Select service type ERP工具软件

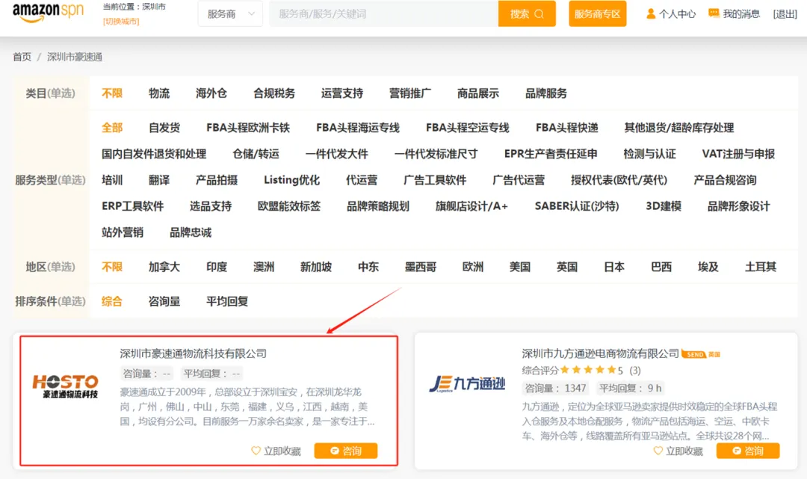[133, 206]
